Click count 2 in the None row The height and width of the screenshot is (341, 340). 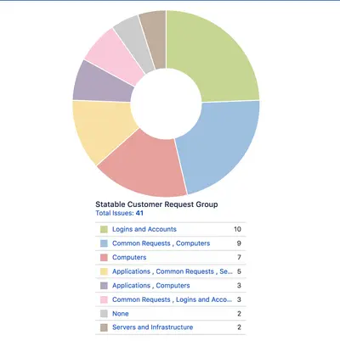click(239, 314)
